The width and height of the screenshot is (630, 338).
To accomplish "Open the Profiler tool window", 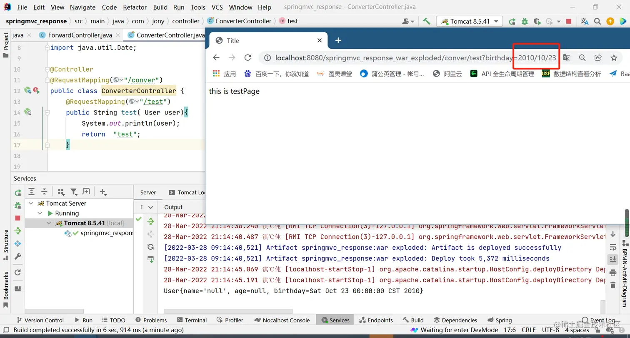I will point(230,320).
